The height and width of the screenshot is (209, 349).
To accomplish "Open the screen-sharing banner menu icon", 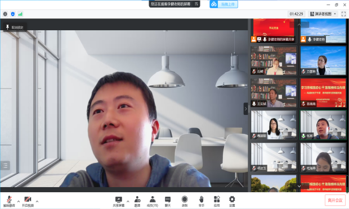I will (196, 4).
